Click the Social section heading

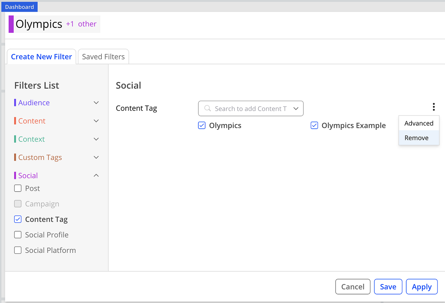click(x=129, y=85)
